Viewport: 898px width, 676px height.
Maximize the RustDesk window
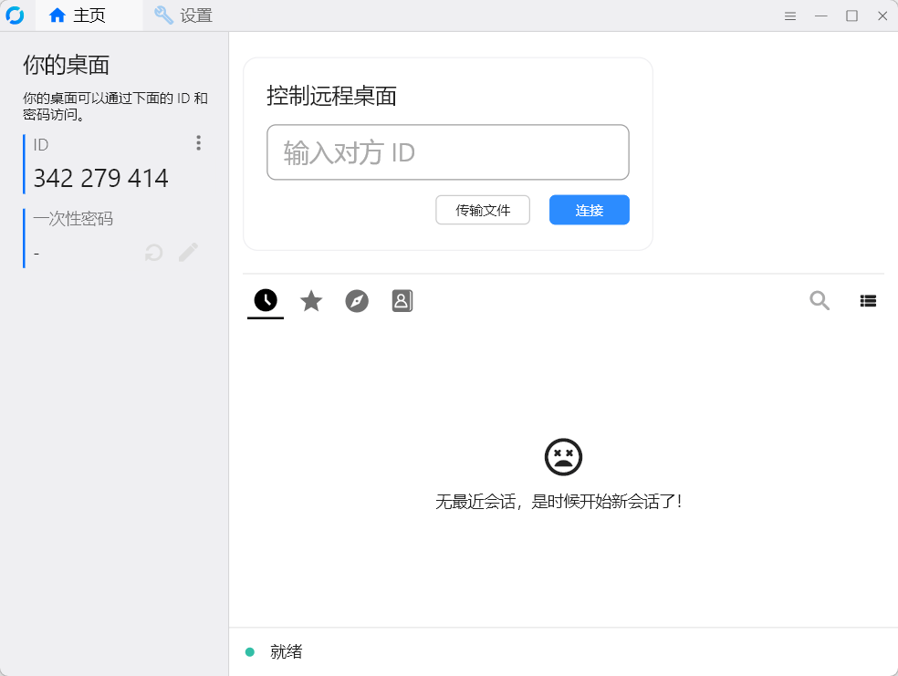point(851,16)
